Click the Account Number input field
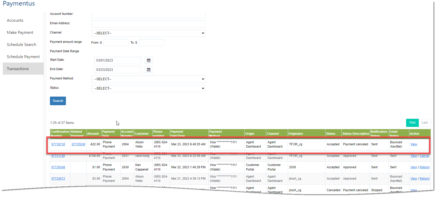 (x=148, y=15)
